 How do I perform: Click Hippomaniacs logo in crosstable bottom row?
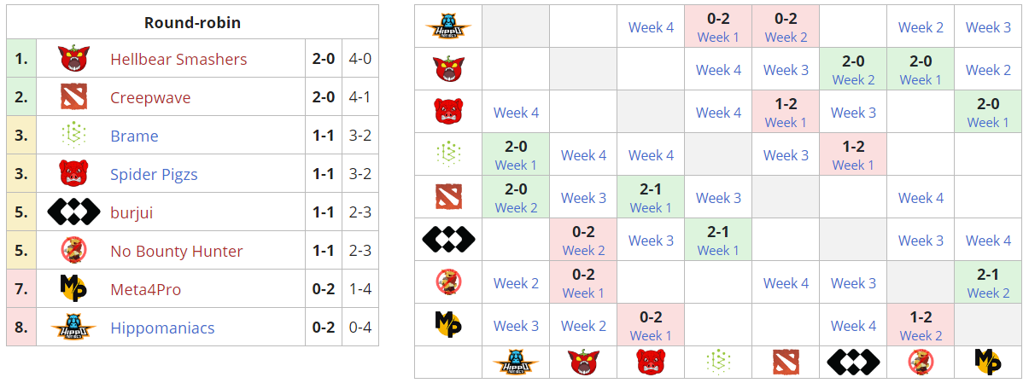tap(516, 362)
